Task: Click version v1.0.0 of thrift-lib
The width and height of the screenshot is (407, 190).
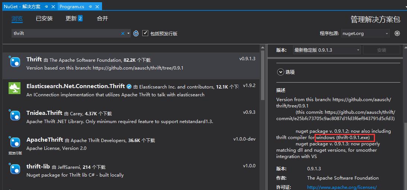Action: tap(249, 165)
